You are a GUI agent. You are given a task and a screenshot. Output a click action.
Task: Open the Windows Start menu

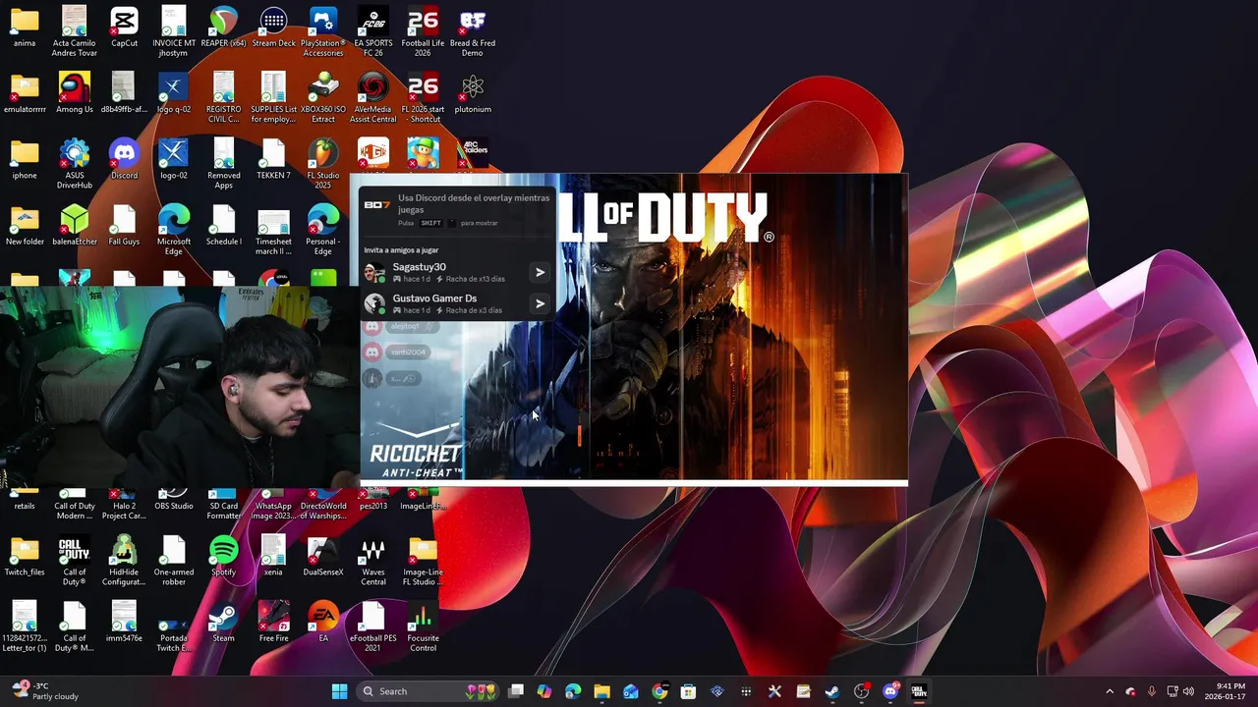pyautogui.click(x=339, y=691)
